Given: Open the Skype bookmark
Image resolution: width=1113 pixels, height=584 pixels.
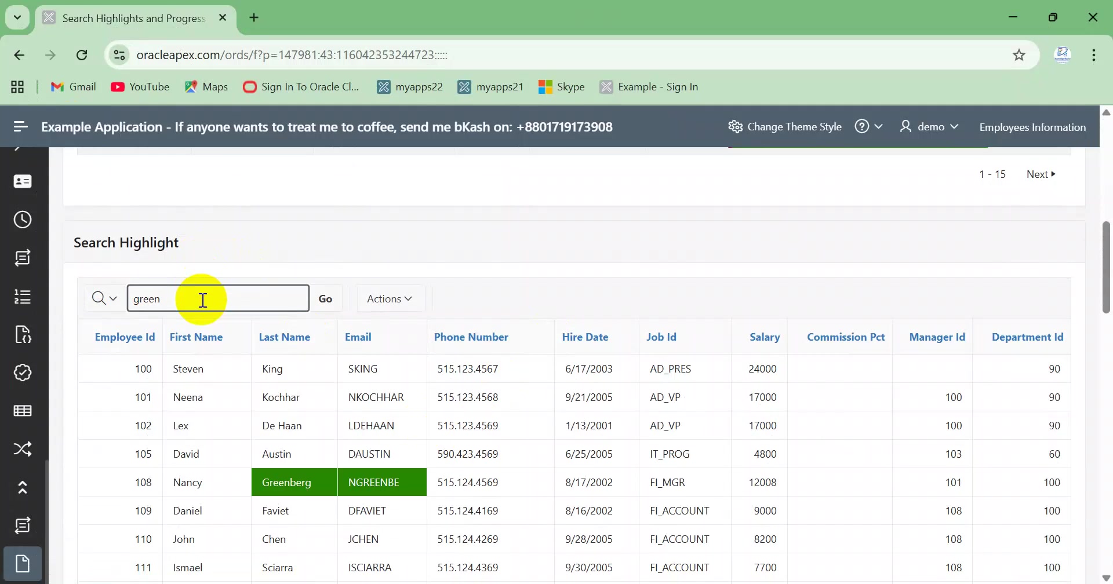Looking at the screenshot, I should click(562, 87).
